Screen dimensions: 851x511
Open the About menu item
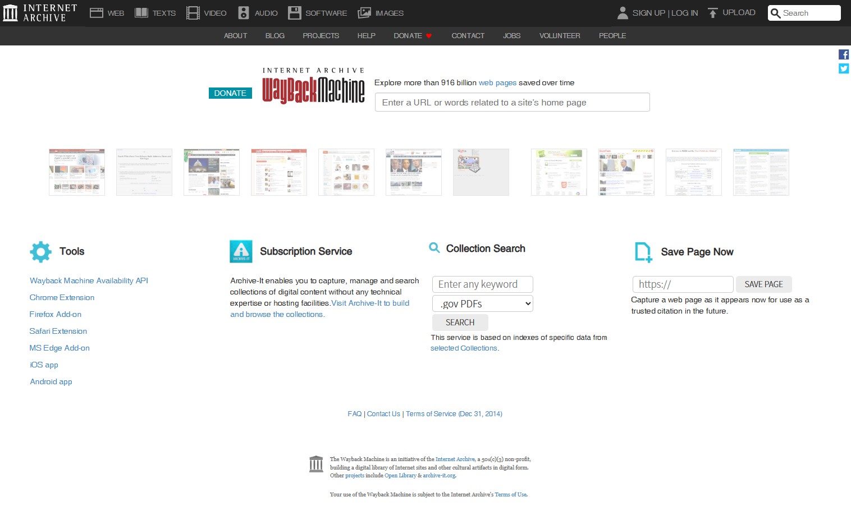235,36
